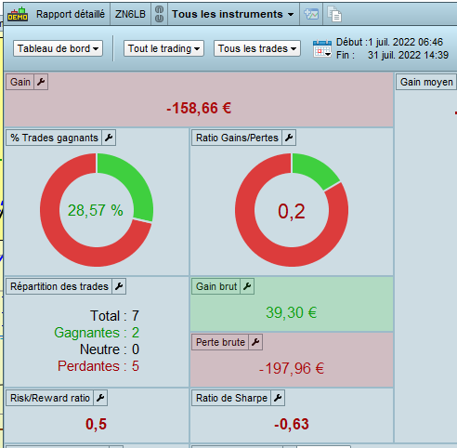The image size is (457, 448).
Task: Open the calendar date range picker
Action: (322, 48)
